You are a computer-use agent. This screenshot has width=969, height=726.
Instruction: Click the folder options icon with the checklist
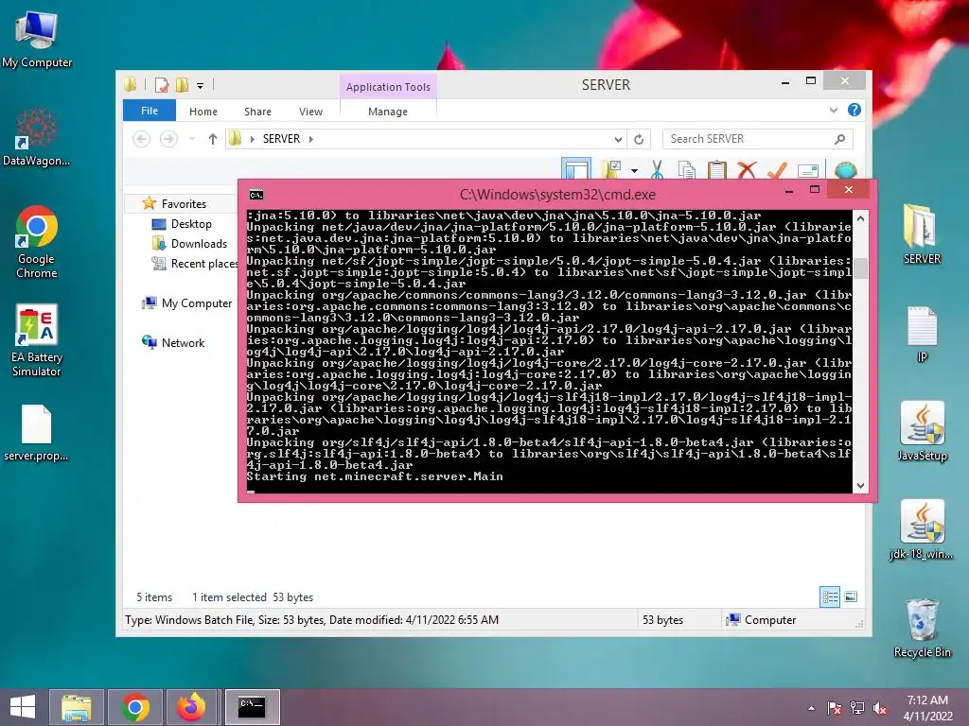pyautogui.click(x=611, y=168)
